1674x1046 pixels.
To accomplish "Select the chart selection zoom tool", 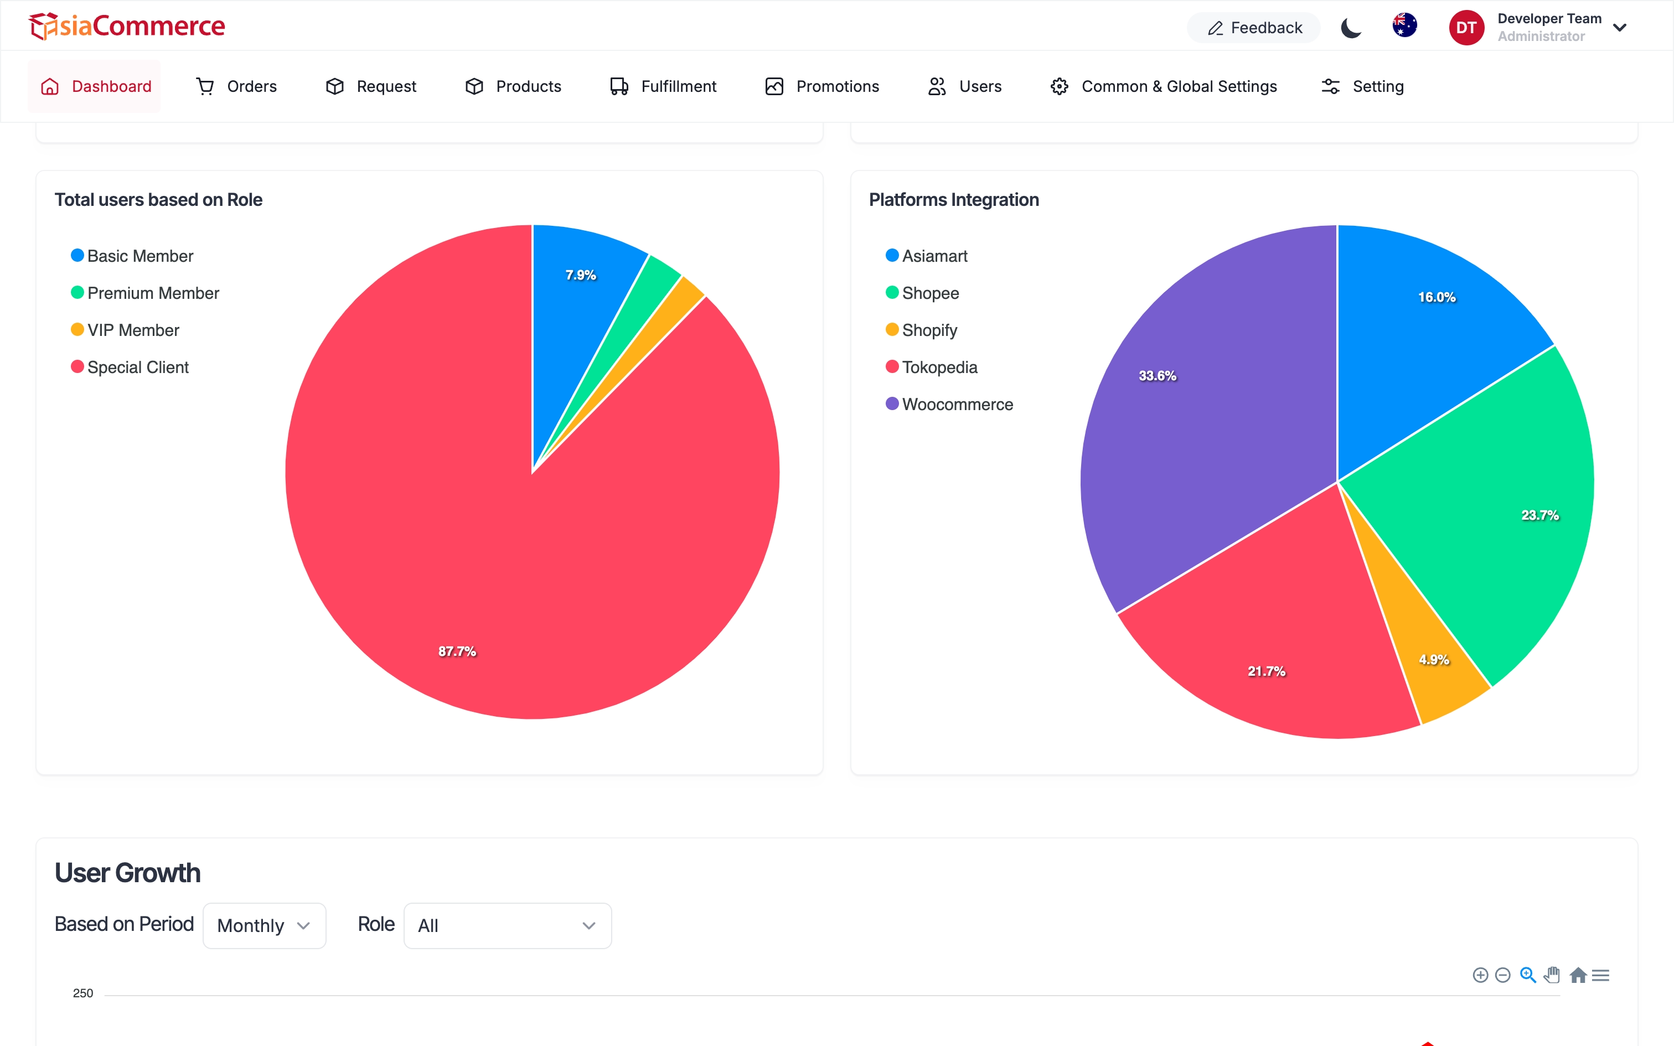I will click(x=1527, y=975).
